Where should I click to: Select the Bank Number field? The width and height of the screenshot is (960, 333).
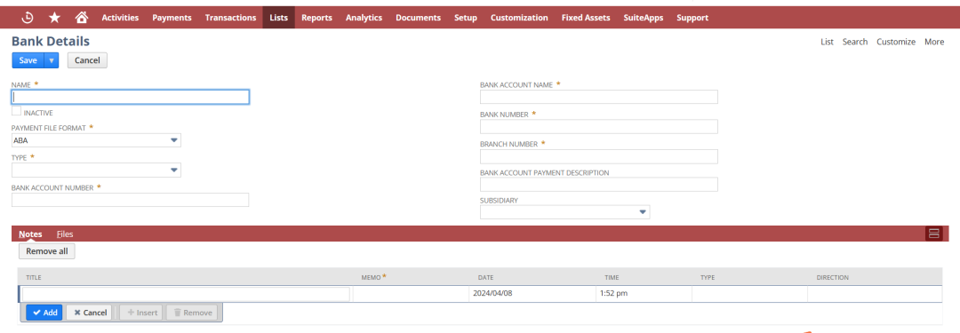(x=599, y=127)
